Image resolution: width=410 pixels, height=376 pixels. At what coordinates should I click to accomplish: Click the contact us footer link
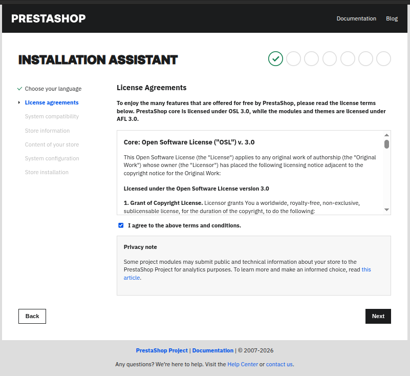tap(279, 364)
